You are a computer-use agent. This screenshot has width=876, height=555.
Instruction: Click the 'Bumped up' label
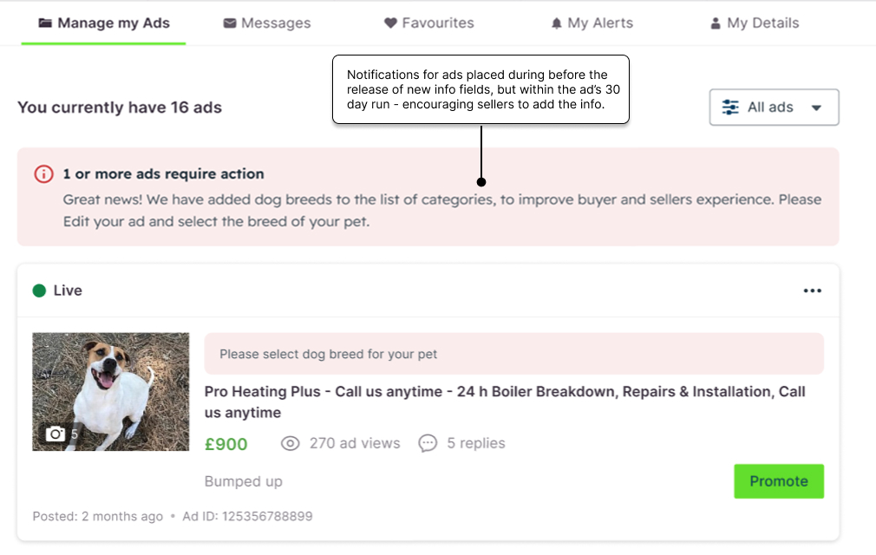pos(244,481)
